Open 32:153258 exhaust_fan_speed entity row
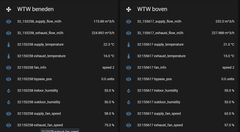This screenshot has height=132, width=240. click(x=40, y=125)
